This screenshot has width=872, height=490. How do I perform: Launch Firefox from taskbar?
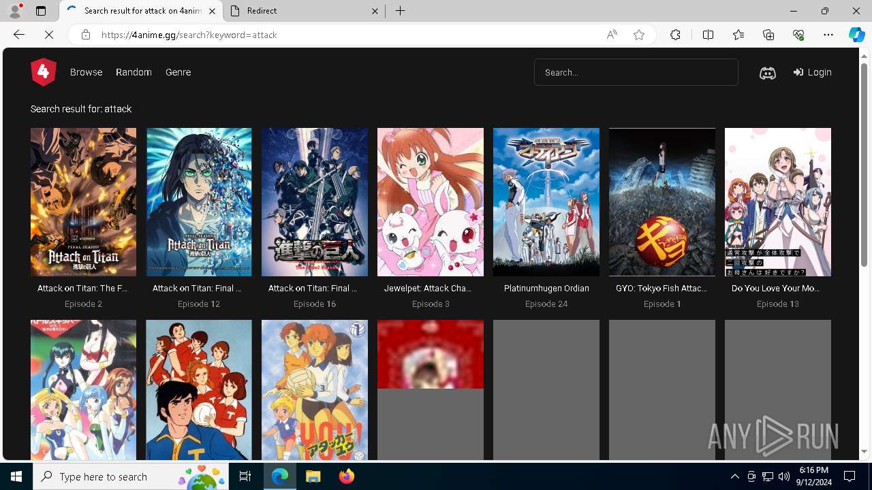tap(346, 476)
